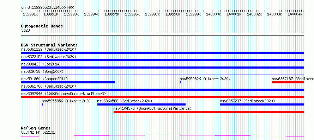Open variant nsv6357237 (Sedlazeck2020) label
The image size is (314, 140).
247,101
